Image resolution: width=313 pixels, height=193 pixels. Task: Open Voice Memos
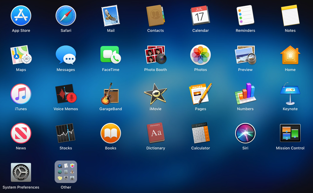(x=66, y=94)
